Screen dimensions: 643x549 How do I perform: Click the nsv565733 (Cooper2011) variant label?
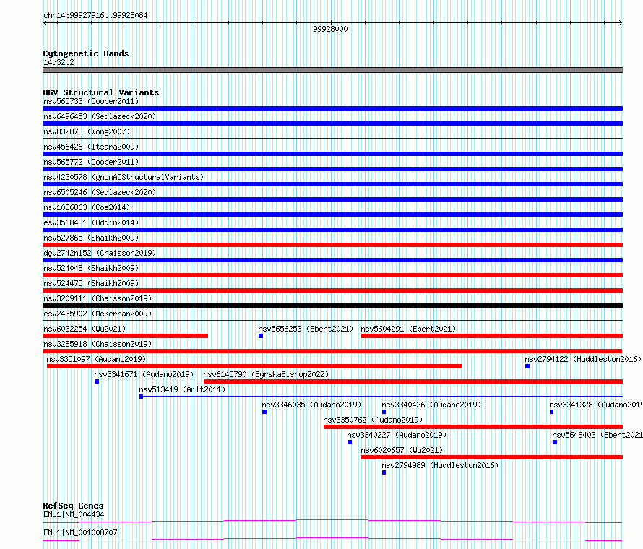click(x=91, y=101)
